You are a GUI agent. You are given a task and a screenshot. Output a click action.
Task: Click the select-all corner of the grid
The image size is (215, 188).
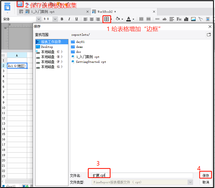pyautogui.click(x=3, y=55)
